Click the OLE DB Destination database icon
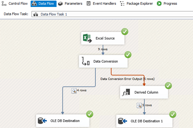Image resolution: width=193 pixels, height=128 pixels. (x=42, y=121)
